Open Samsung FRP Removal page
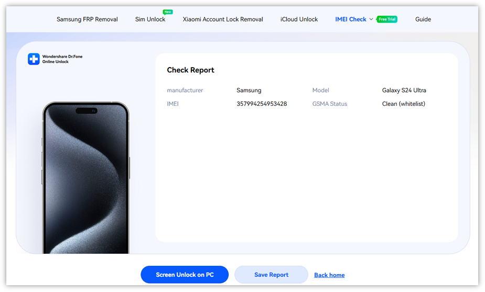 87,19
